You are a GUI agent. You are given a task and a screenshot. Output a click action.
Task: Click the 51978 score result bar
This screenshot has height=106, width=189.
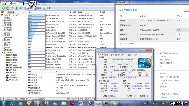[x=37, y=15]
